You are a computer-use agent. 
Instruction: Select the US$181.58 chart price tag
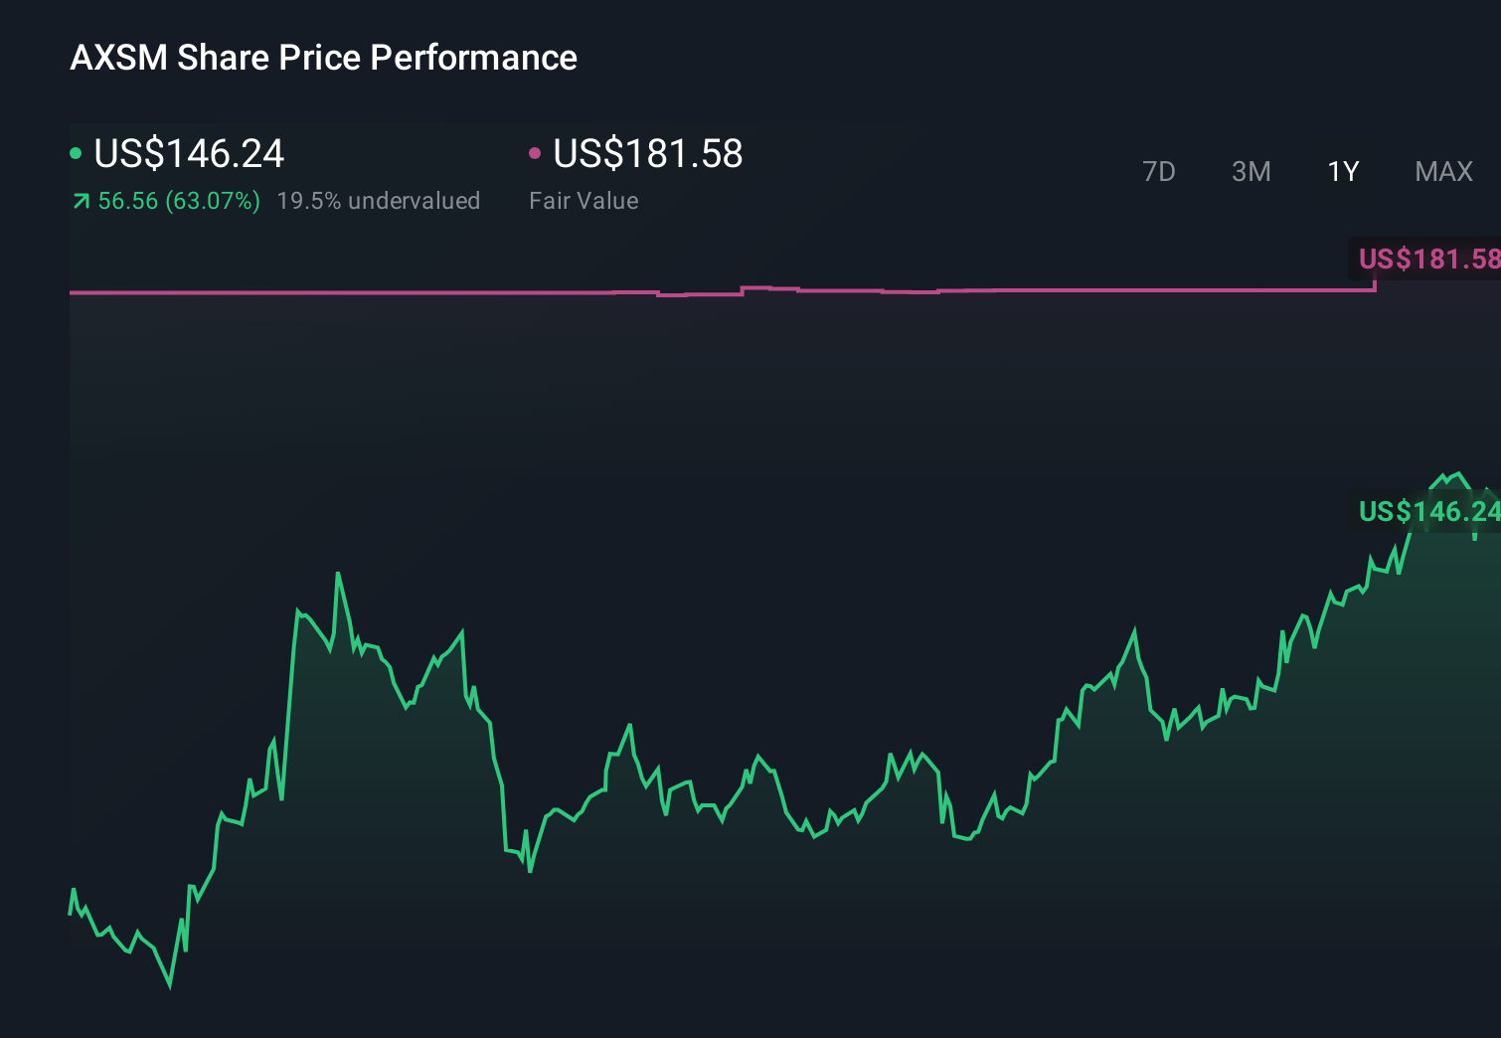(x=1428, y=259)
